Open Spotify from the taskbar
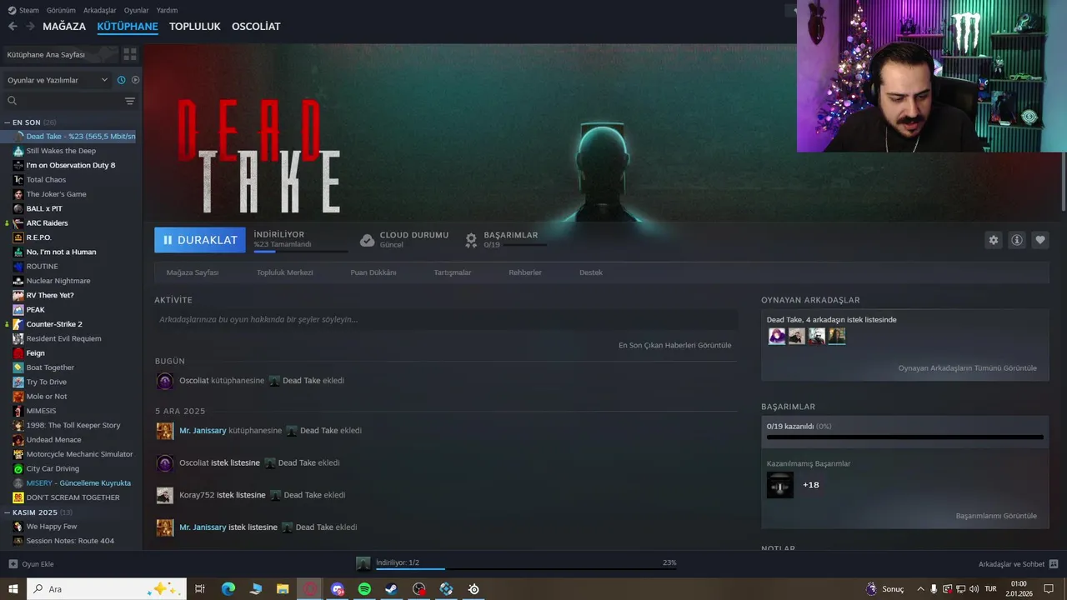The image size is (1067, 600). click(364, 589)
